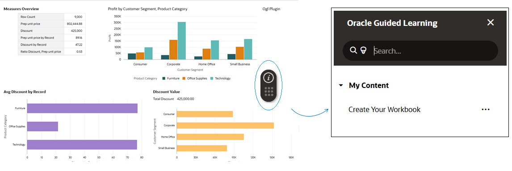Viewport: 512px width, 171px height.
Task: Click the magnifier search icon
Action: coord(353,50)
